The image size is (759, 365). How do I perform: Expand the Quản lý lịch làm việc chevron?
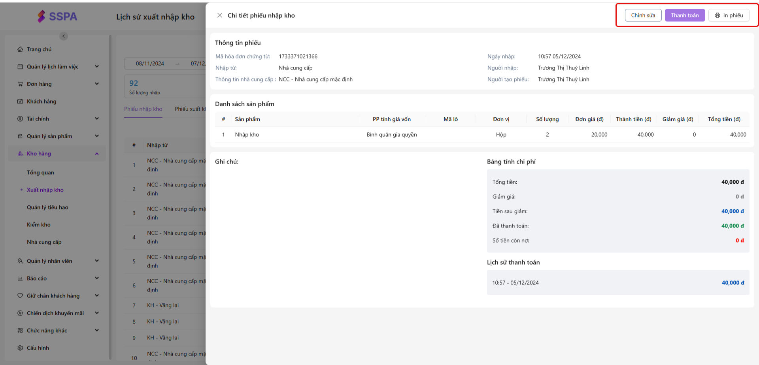tap(97, 67)
